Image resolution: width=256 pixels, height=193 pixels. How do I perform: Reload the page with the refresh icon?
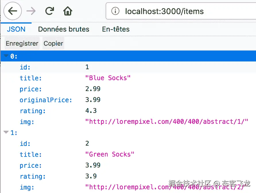pyautogui.click(x=49, y=11)
